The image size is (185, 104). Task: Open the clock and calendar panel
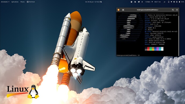point(93,2)
